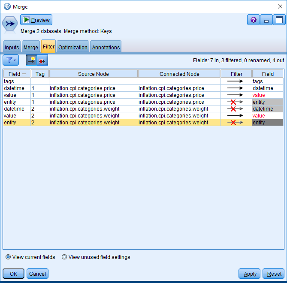Click source node of the value tag 2 row
Screen dimensions: 287x283
click(94, 116)
